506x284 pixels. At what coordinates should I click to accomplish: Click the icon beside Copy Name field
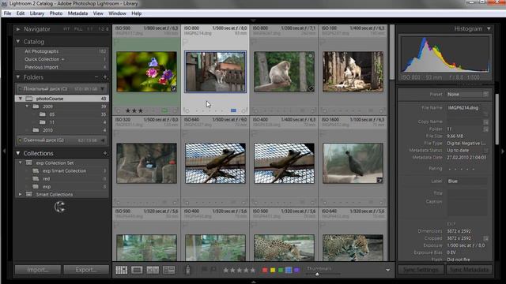click(485, 122)
